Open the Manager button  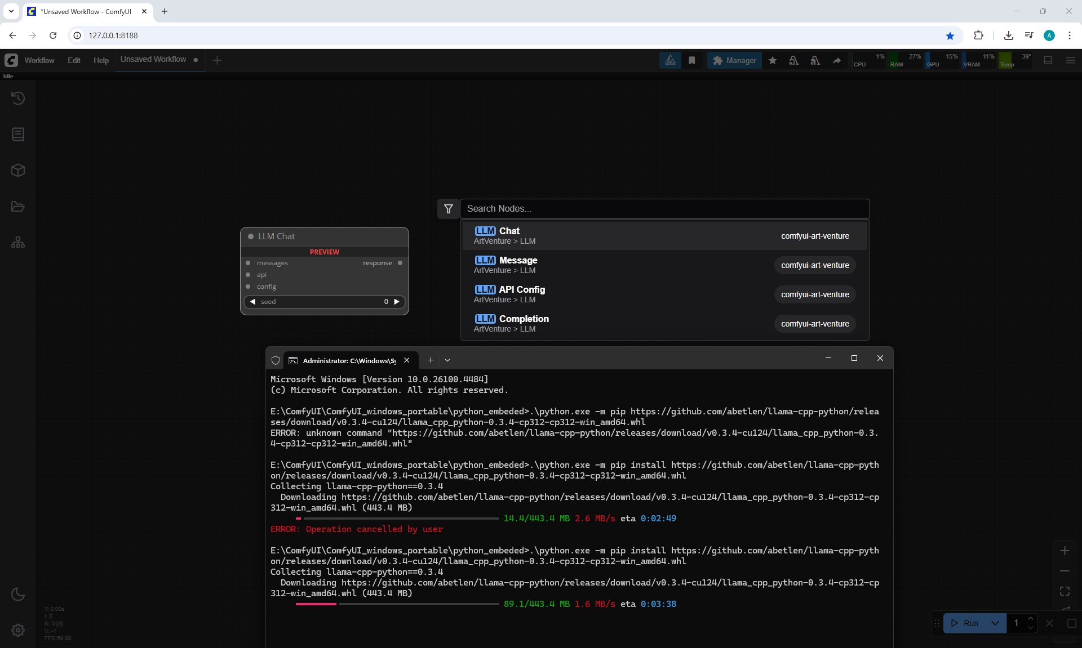tap(734, 60)
